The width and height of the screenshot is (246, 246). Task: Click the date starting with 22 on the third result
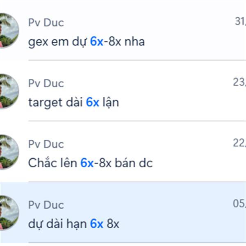(x=239, y=143)
